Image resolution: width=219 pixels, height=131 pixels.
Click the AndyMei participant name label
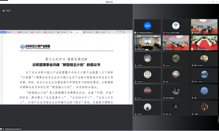click(x=198, y=65)
